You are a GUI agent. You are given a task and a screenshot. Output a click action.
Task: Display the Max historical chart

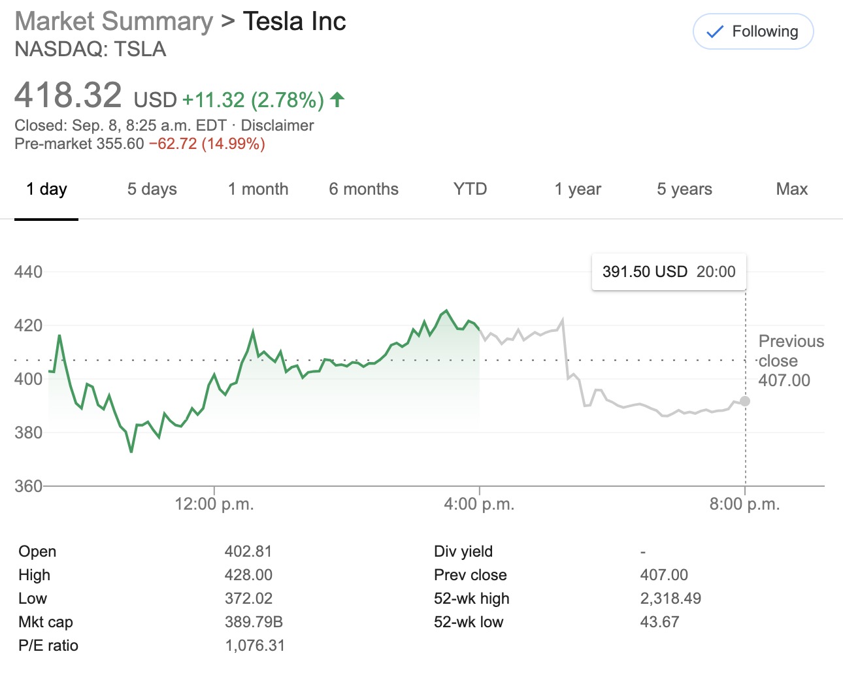[x=791, y=189]
